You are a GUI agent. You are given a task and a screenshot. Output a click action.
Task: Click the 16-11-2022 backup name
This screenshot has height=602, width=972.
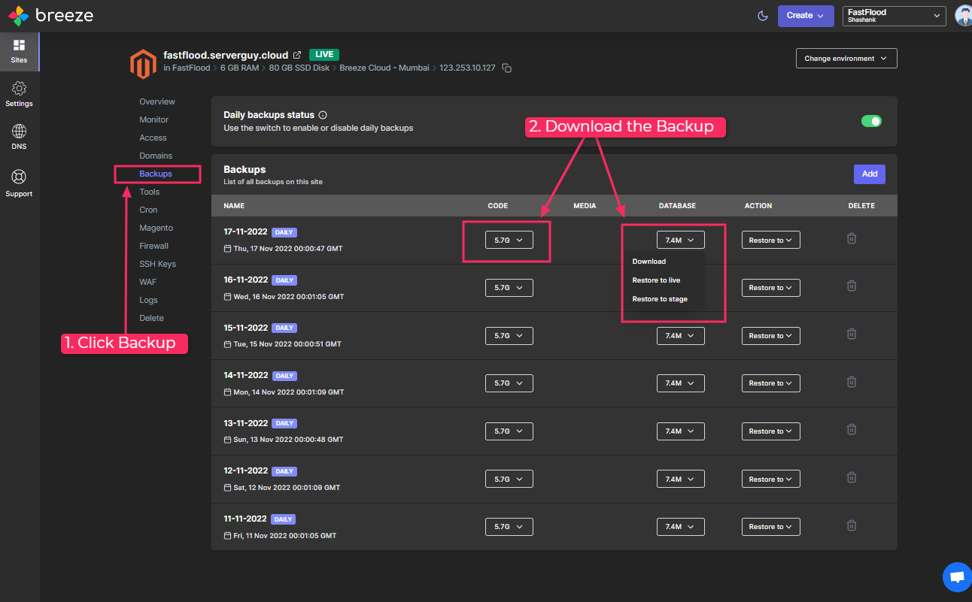245,280
